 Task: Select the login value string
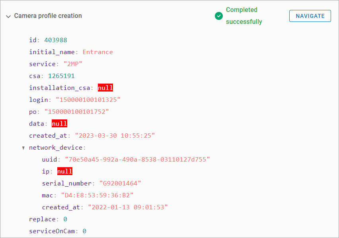[x=88, y=100]
